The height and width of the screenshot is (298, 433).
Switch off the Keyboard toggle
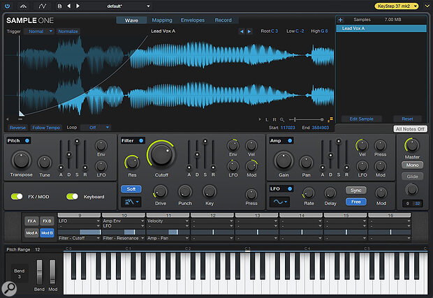point(72,197)
